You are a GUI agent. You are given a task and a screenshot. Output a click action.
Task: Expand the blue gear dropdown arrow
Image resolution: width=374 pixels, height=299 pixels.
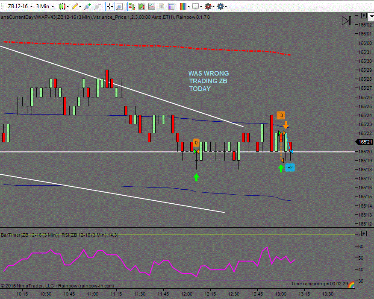click(226, 7)
